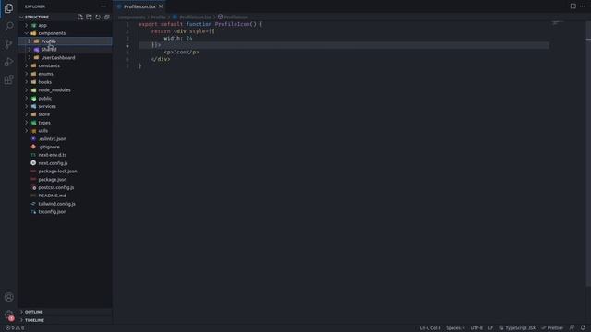The width and height of the screenshot is (591, 332).
Task: Change file encoding UTF-8
Action: point(476,328)
